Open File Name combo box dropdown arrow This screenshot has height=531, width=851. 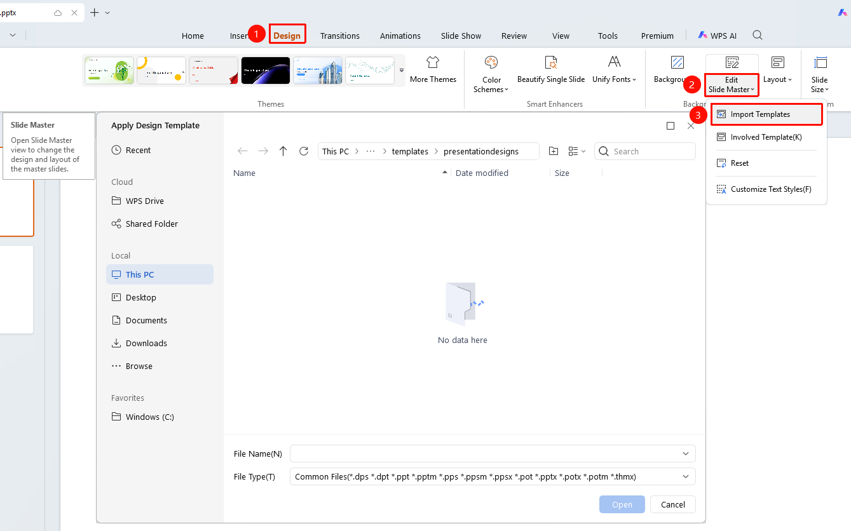pyautogui.click(x=686, y=454)
